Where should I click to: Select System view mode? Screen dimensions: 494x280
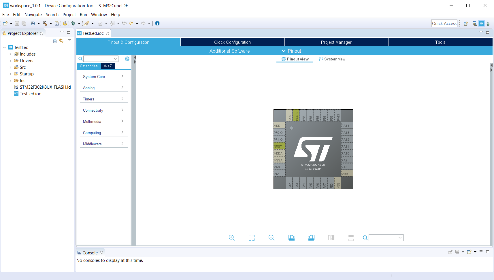point(332,59)
